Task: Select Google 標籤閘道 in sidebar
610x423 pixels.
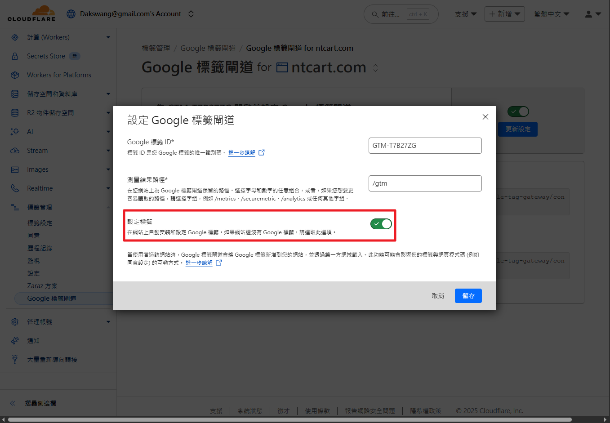Action: coord(63,298)
